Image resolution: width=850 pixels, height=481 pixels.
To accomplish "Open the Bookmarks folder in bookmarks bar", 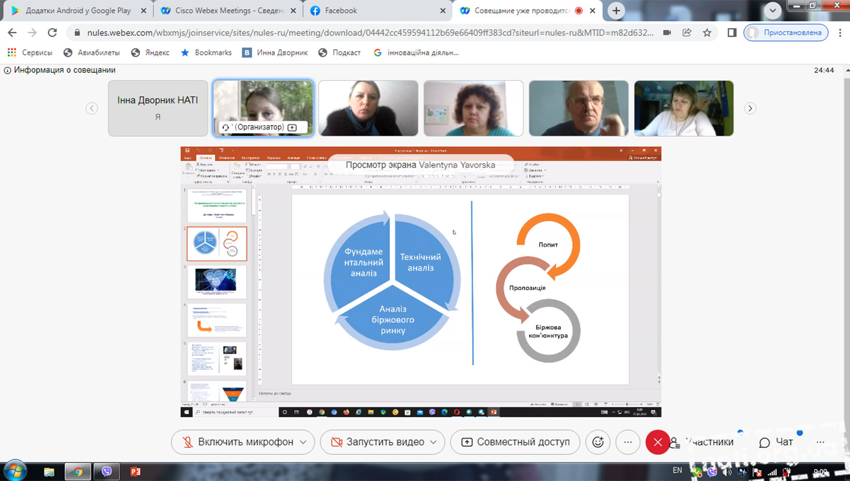I will (206, 52).
